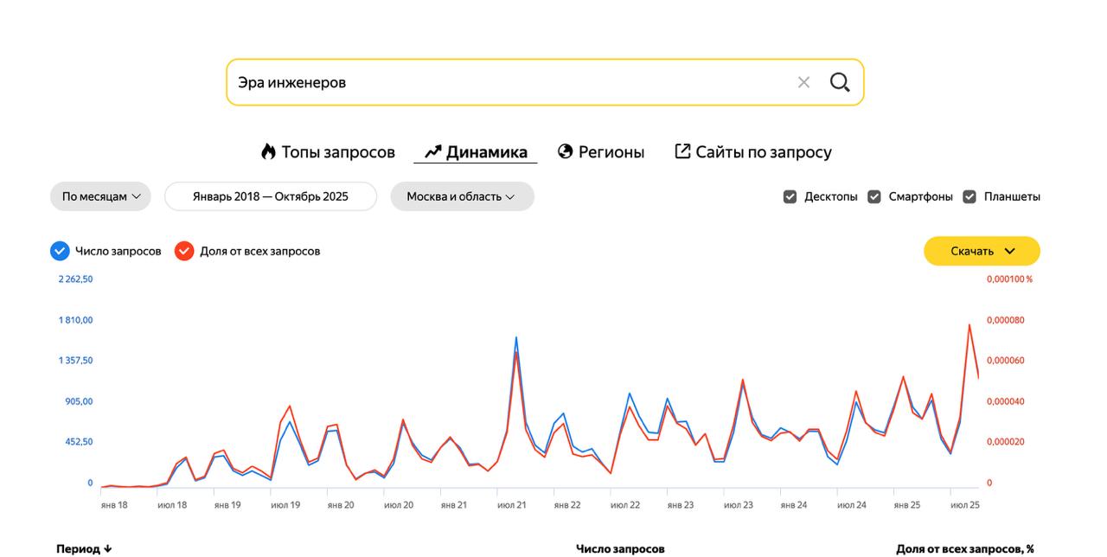Clear the search field with X icon
1107x557 pixels.
[803, 82]
